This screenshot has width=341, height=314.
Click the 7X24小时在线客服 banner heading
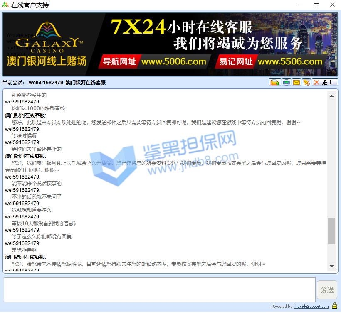[182, 27]
